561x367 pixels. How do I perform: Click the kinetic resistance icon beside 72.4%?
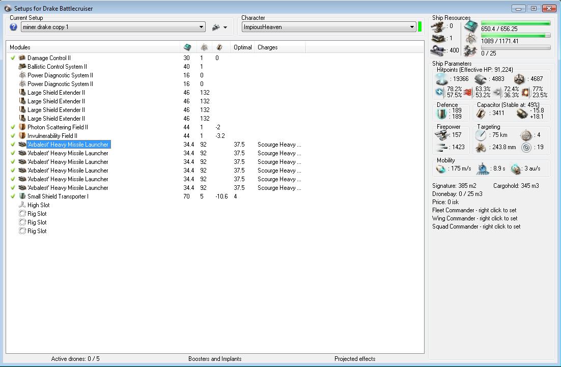click(x=497, y=92)
